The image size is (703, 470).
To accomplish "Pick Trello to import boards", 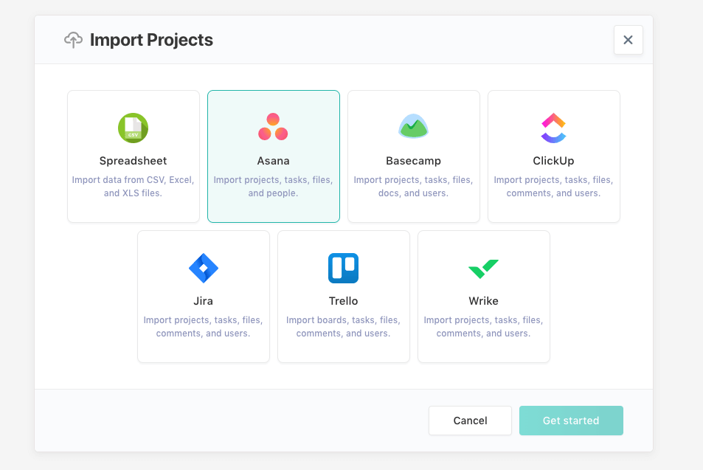I will (x=343, y=296).
